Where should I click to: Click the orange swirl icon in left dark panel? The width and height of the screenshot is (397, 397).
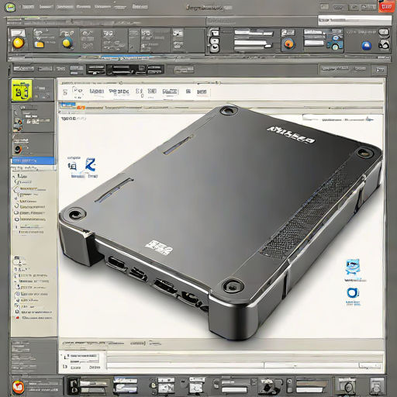pos(18,150)
